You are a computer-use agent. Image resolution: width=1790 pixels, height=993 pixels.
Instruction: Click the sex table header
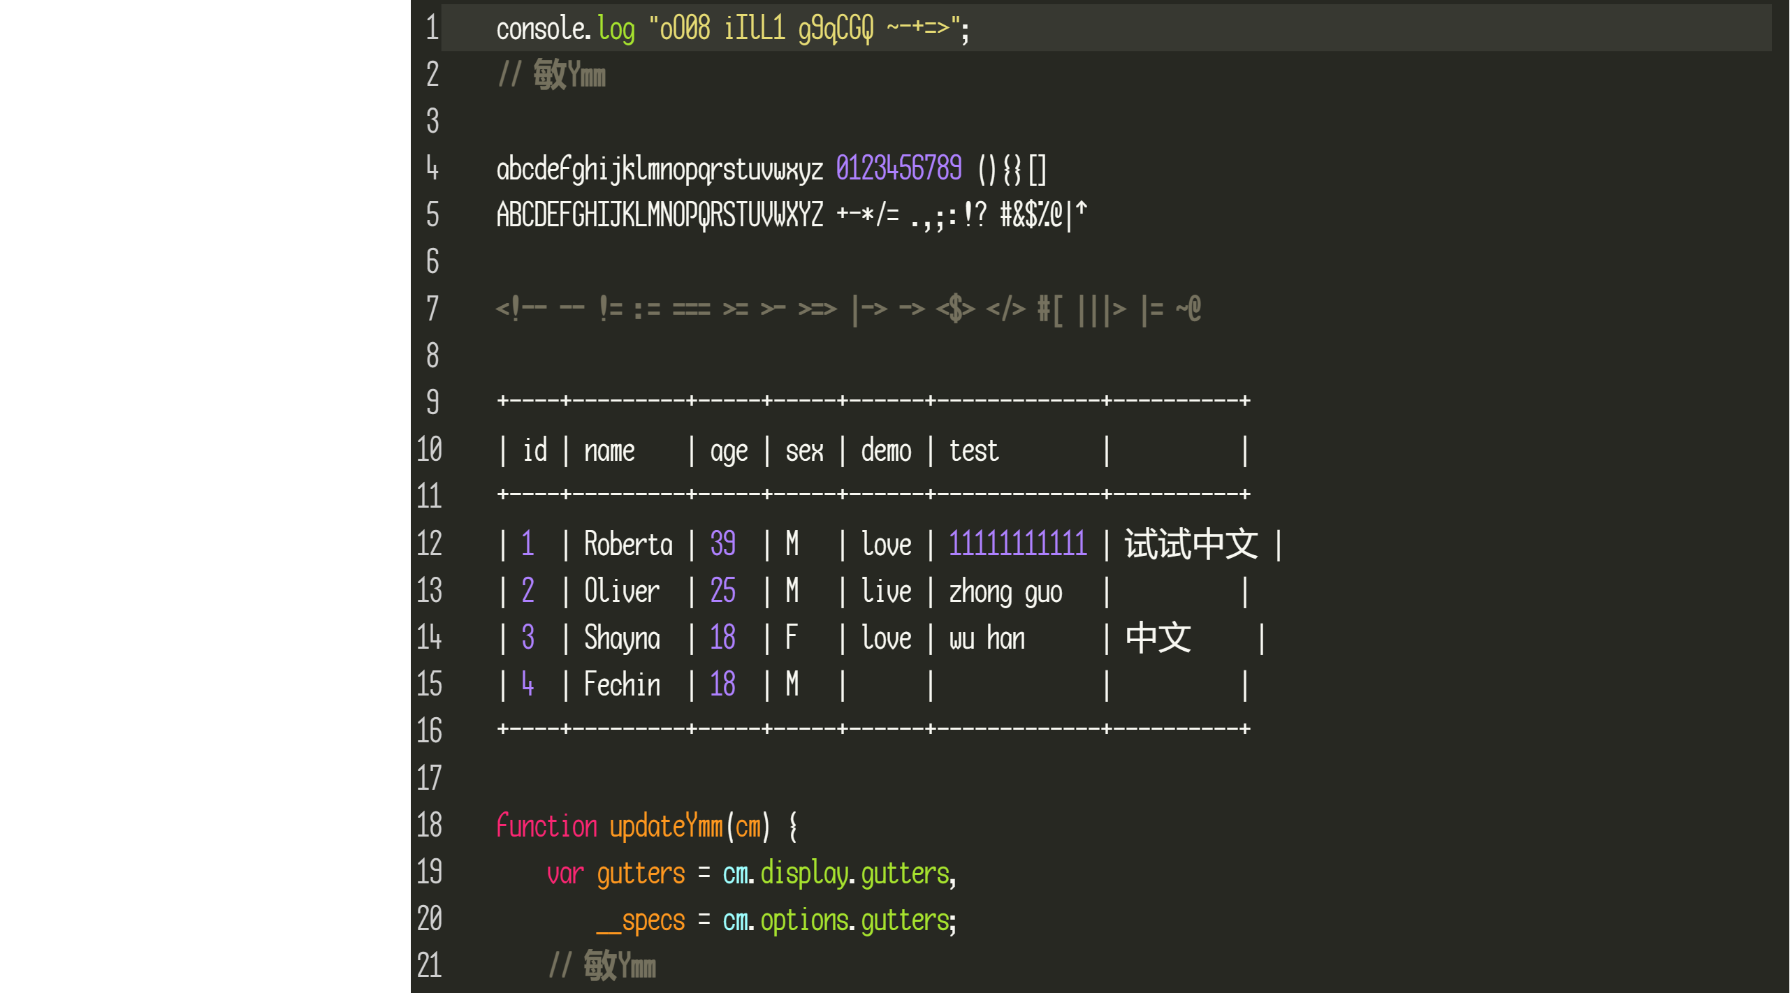pyautogui.click(x=804, y=451)
